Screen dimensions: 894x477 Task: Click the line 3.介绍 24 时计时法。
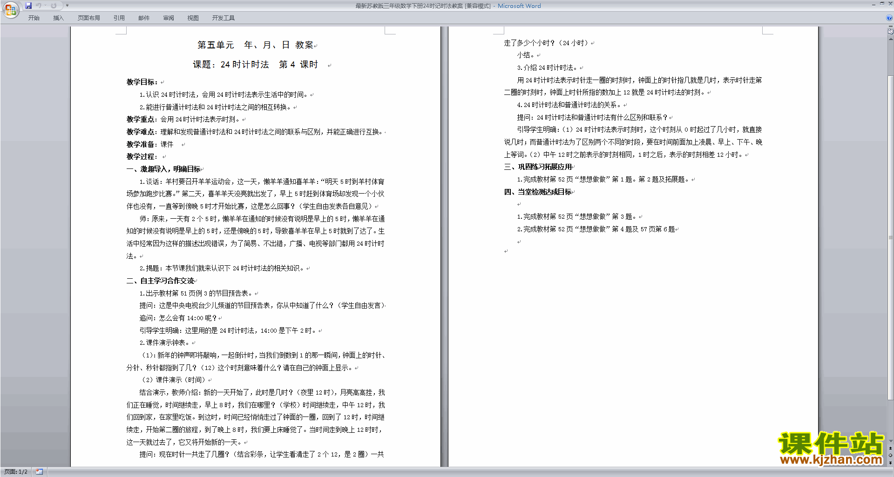(548, 68)
